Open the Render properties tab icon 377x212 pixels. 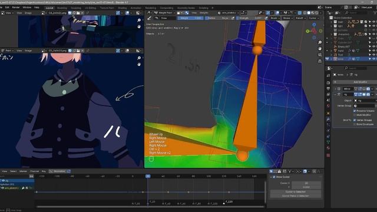click(x=328, y=83)
